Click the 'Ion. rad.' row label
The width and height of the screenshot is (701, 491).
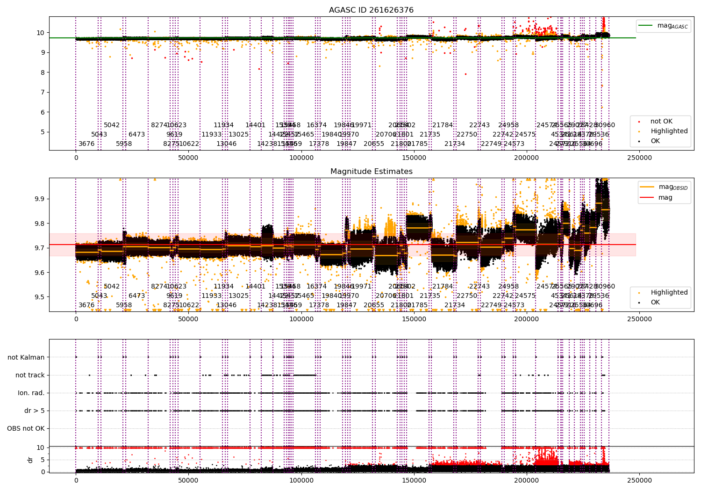(x=31, y=393)
